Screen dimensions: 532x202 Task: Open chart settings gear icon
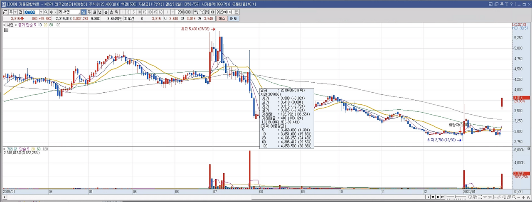[x=212, y=12]
